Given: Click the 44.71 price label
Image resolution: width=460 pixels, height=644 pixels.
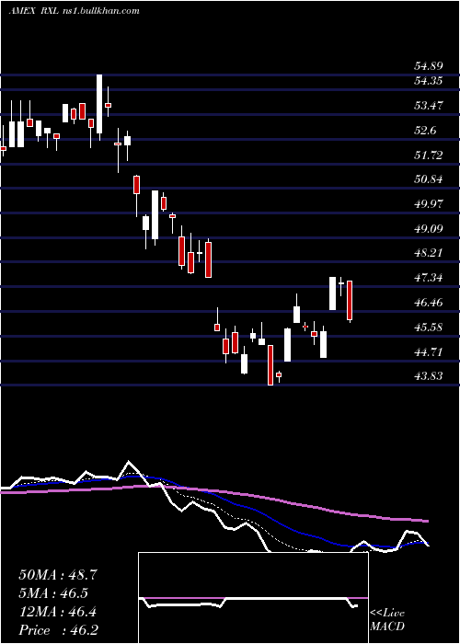Looking at the screenshot, I should coord(428,351).
